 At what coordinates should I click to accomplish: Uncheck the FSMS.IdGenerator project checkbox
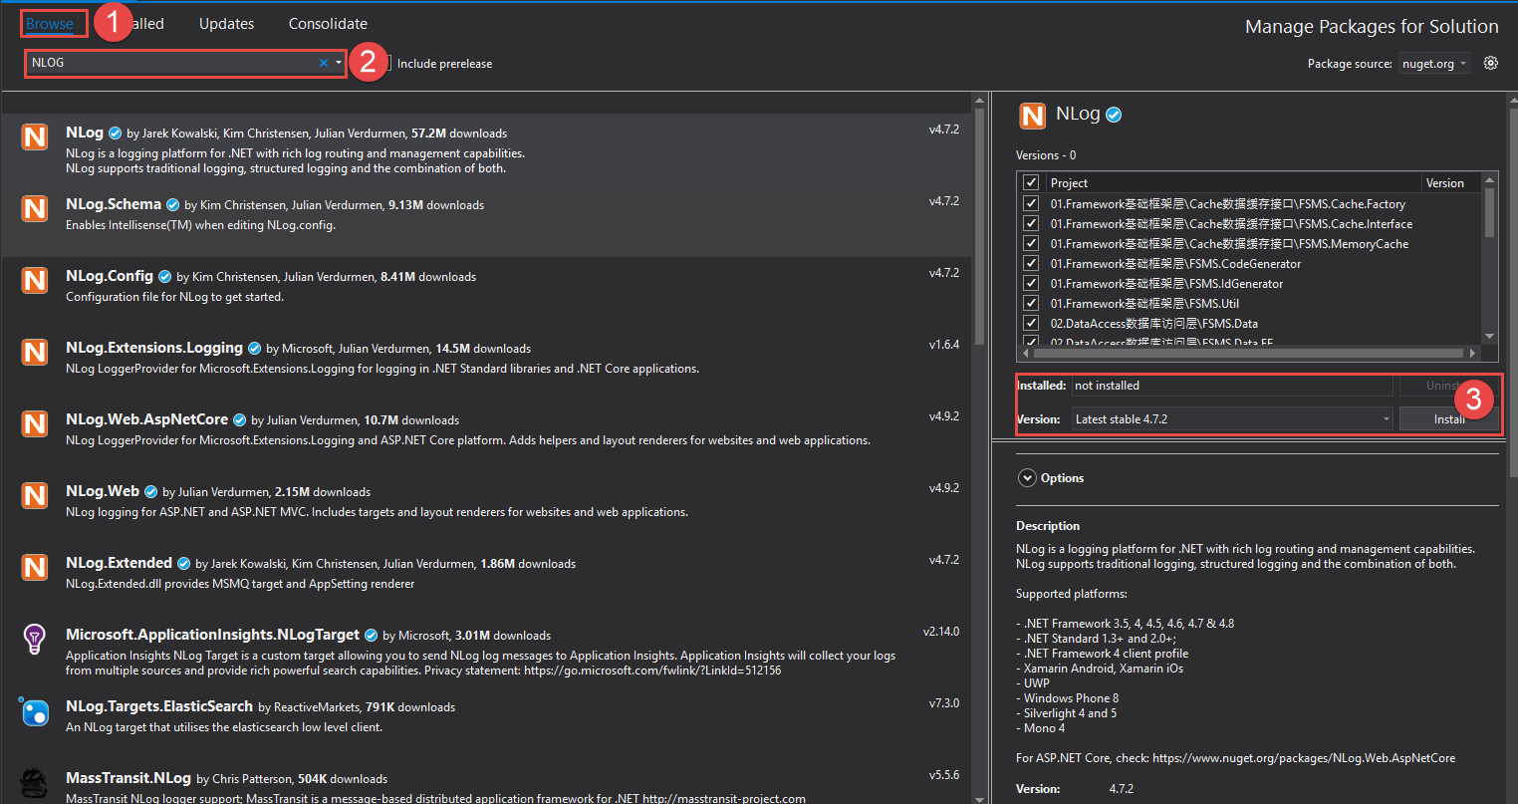click(x=1031, y=283)
